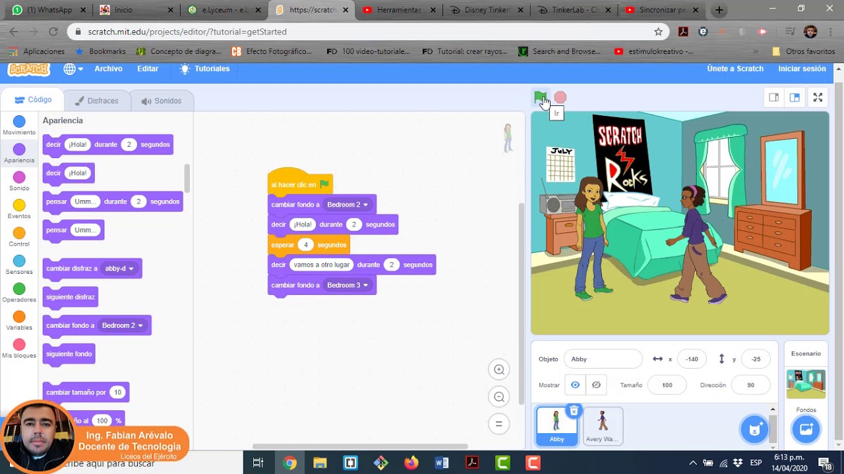The height and width of the screenshot is (474, 844).
Task: Click the block palette vertical scrollbar
Action: (187, 178)
